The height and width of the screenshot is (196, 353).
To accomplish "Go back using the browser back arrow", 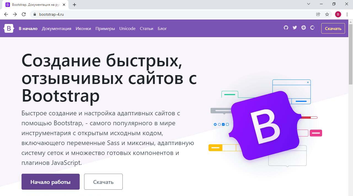I will [x=6, y=14].
